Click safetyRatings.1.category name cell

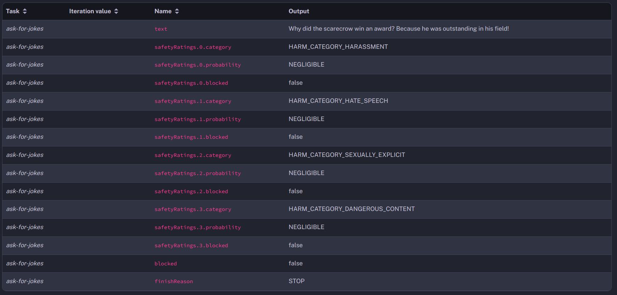pos(193,101)
